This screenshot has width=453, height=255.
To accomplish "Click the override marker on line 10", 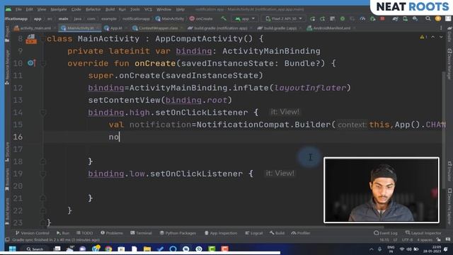I will (31, 63).
